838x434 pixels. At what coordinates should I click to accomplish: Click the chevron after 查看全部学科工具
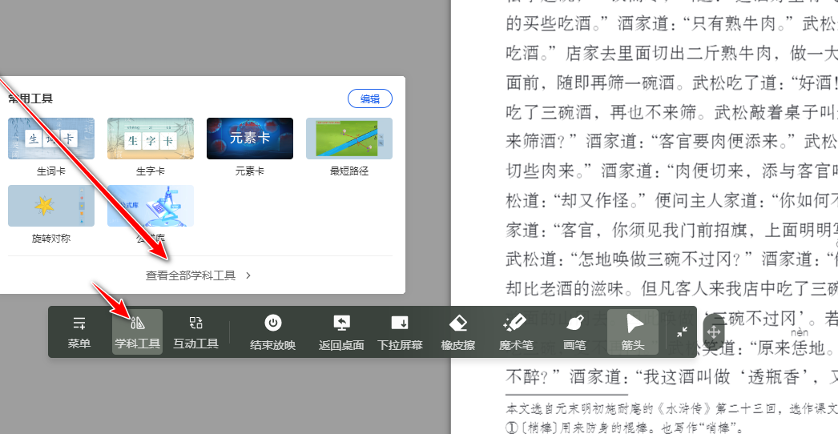click(x=248, y=275)
